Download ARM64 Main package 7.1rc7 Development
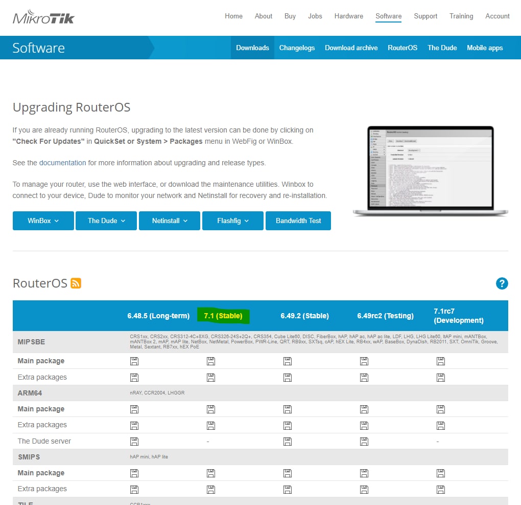The image size is (521, 505). pyautogui.click(x=441, y=409)
